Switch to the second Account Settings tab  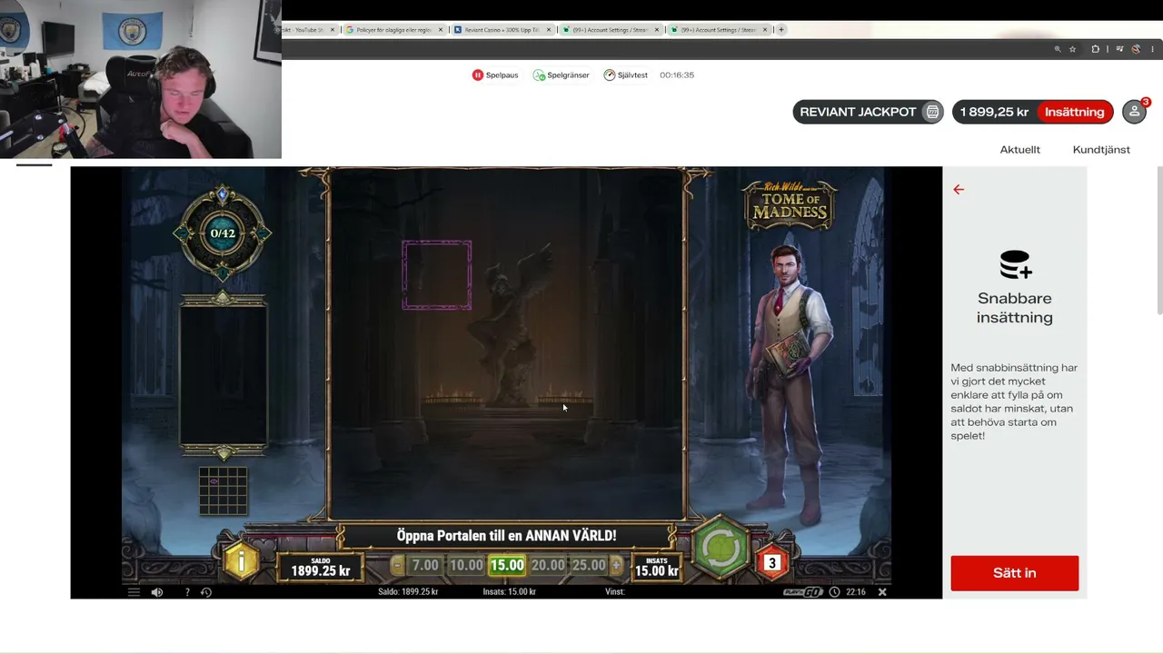(718, 30)
